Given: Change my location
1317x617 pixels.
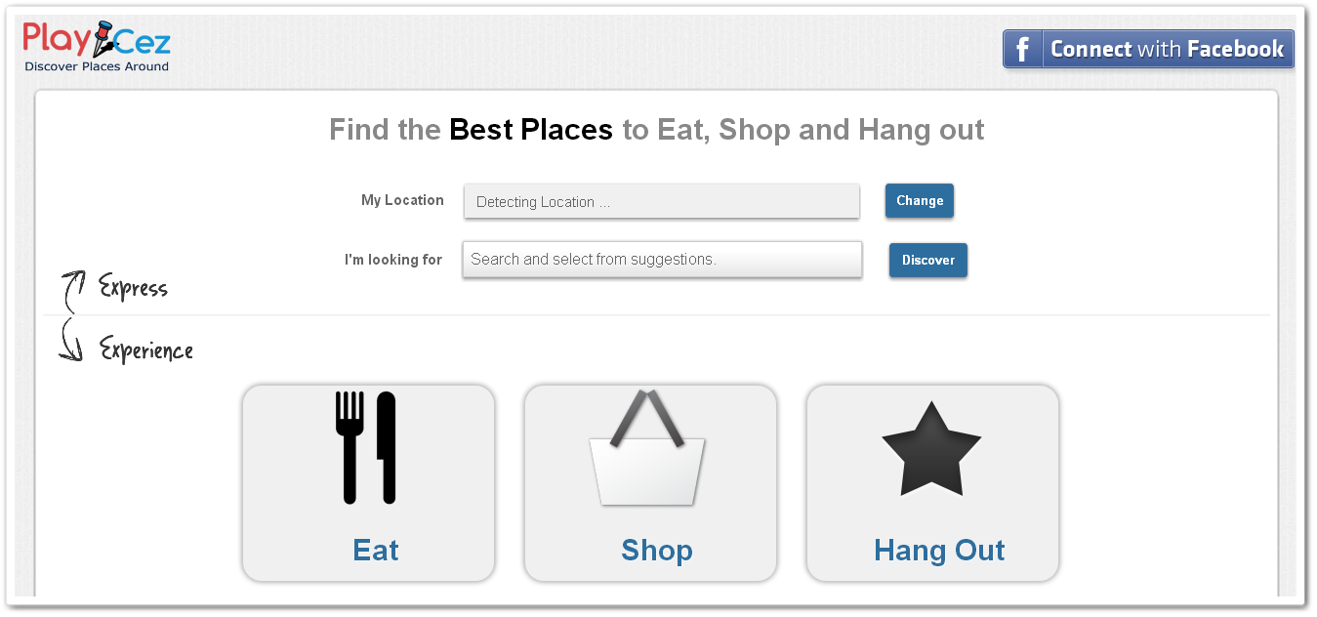Looking at the screenshot, I should [x=920, y=201].
